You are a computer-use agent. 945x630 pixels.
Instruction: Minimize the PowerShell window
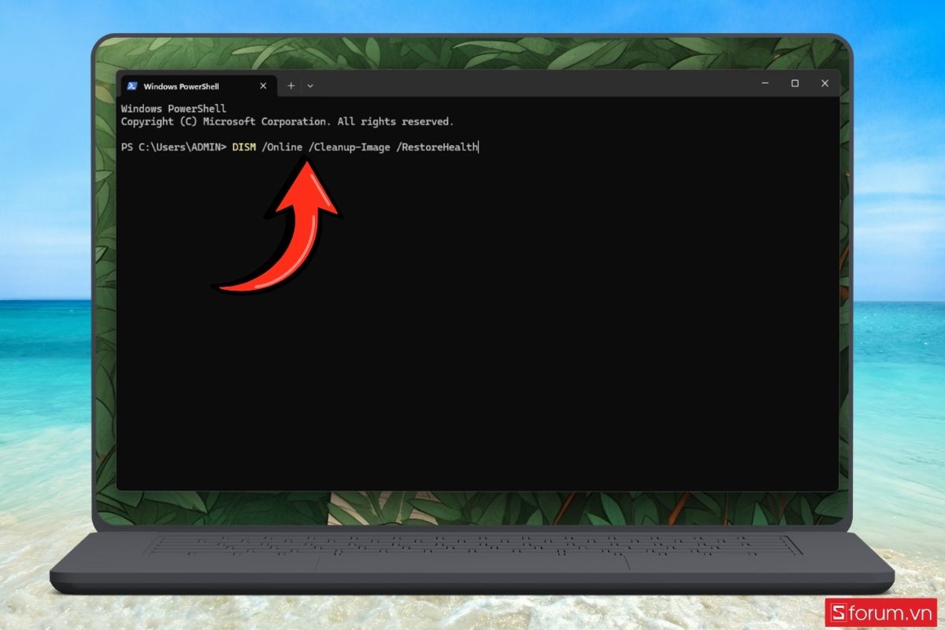[x=765, y=83]
